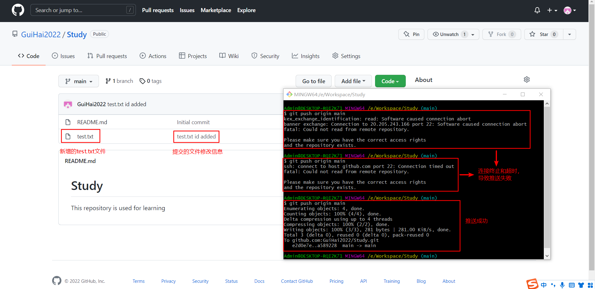
Task: Open the footer Terms link
Action: tap(139, 281)
